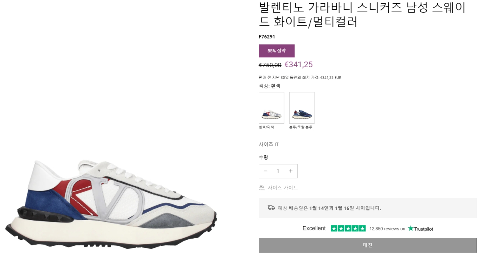Click the product code F76291

[x=267, y=37]
